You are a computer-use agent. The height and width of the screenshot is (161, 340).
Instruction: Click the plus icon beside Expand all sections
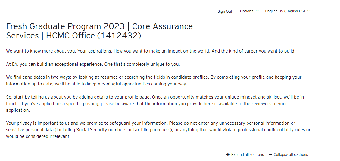(228, 154)
